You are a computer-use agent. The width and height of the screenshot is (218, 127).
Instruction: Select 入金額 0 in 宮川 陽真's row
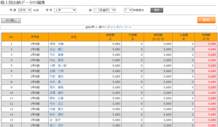point(184,87)
